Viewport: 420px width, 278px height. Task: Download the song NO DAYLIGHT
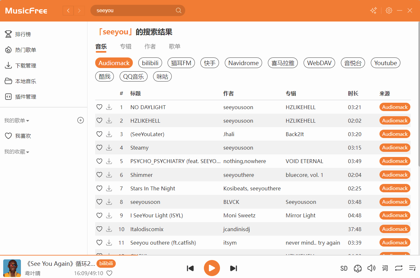pyautogui.click(x=109, y=107)
